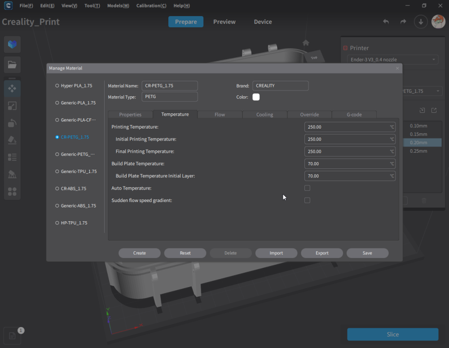449x348 pixels.
Task: Click the undo arrow icon
Action: [x=386, y=21]
